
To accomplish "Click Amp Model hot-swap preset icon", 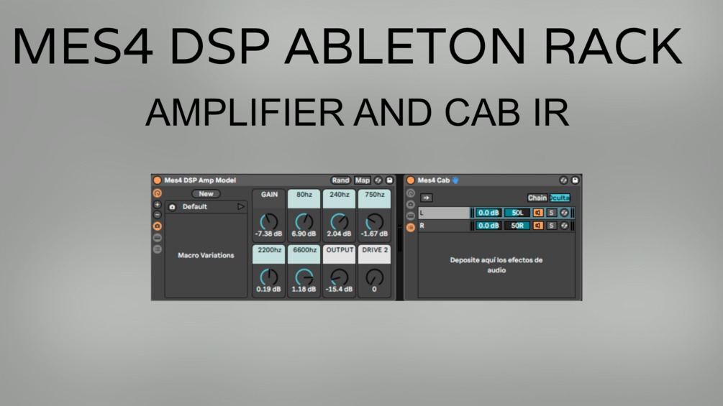I will (x=378, y=180).
